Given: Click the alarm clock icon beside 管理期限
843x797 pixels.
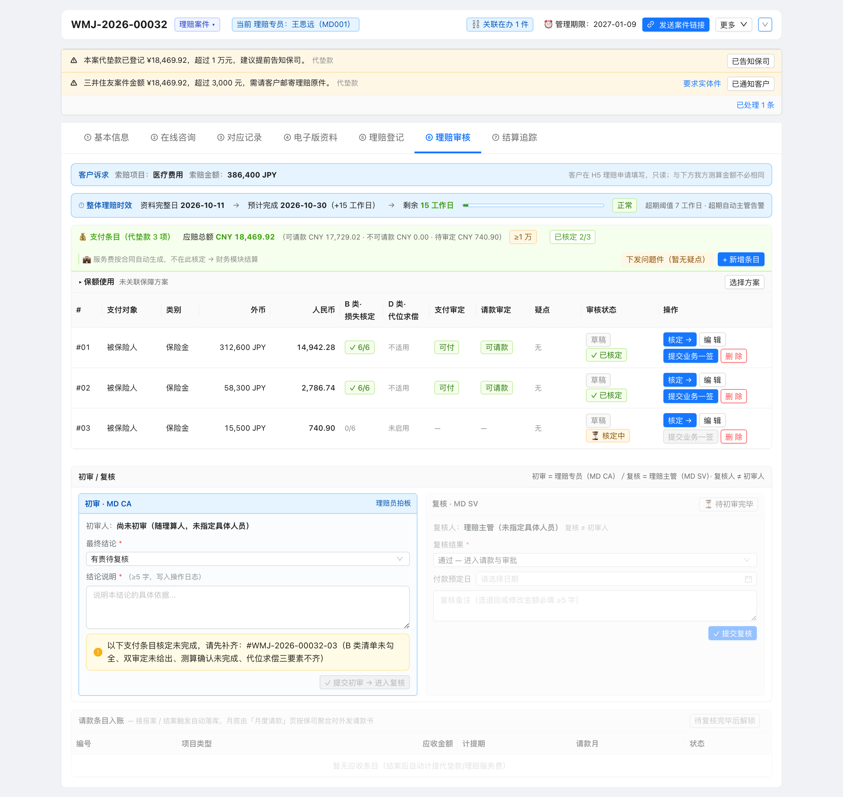Looking at the screenshot, I should 548,24.
